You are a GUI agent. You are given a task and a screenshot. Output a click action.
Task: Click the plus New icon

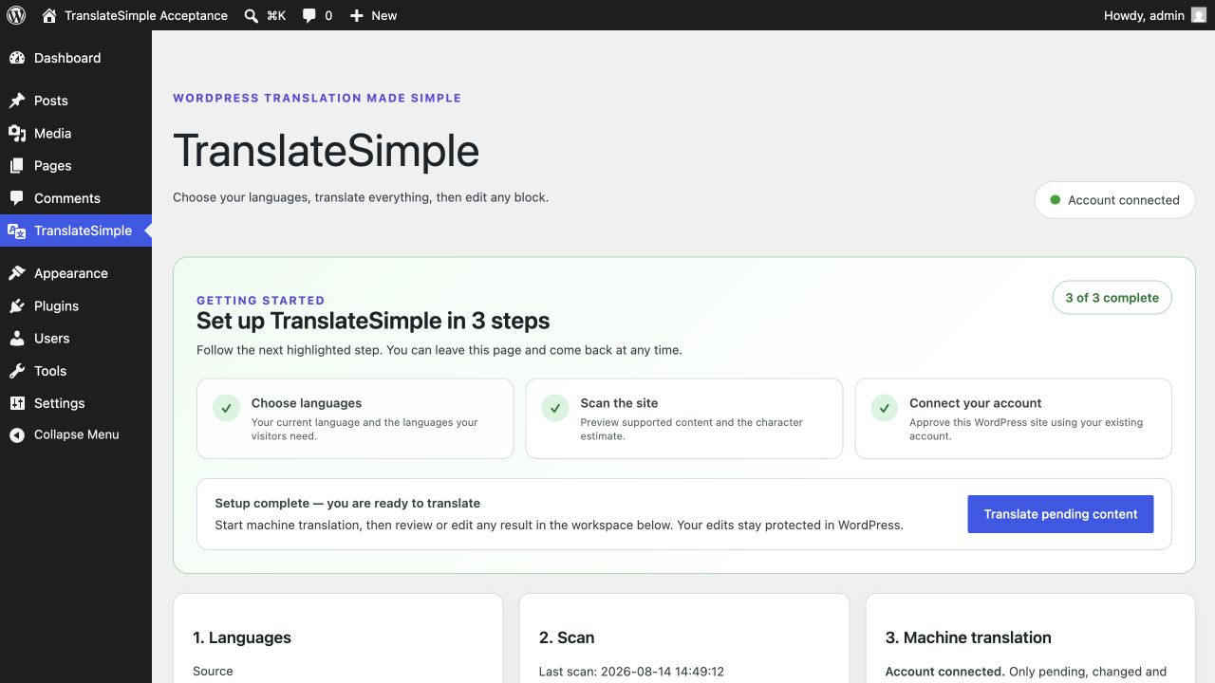356,15
